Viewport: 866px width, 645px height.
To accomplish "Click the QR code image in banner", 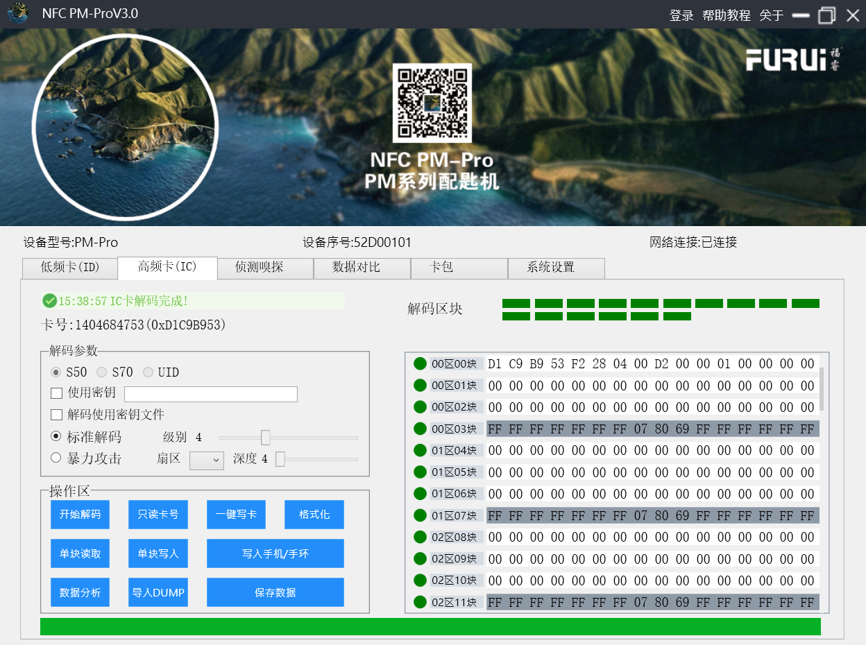I will (x=432, y=103).
